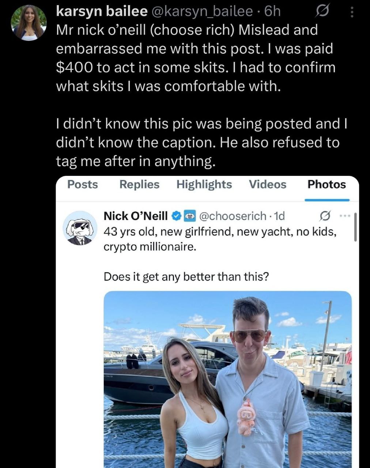
Task: Switch to the Posts tab
Action: [83, 185]
